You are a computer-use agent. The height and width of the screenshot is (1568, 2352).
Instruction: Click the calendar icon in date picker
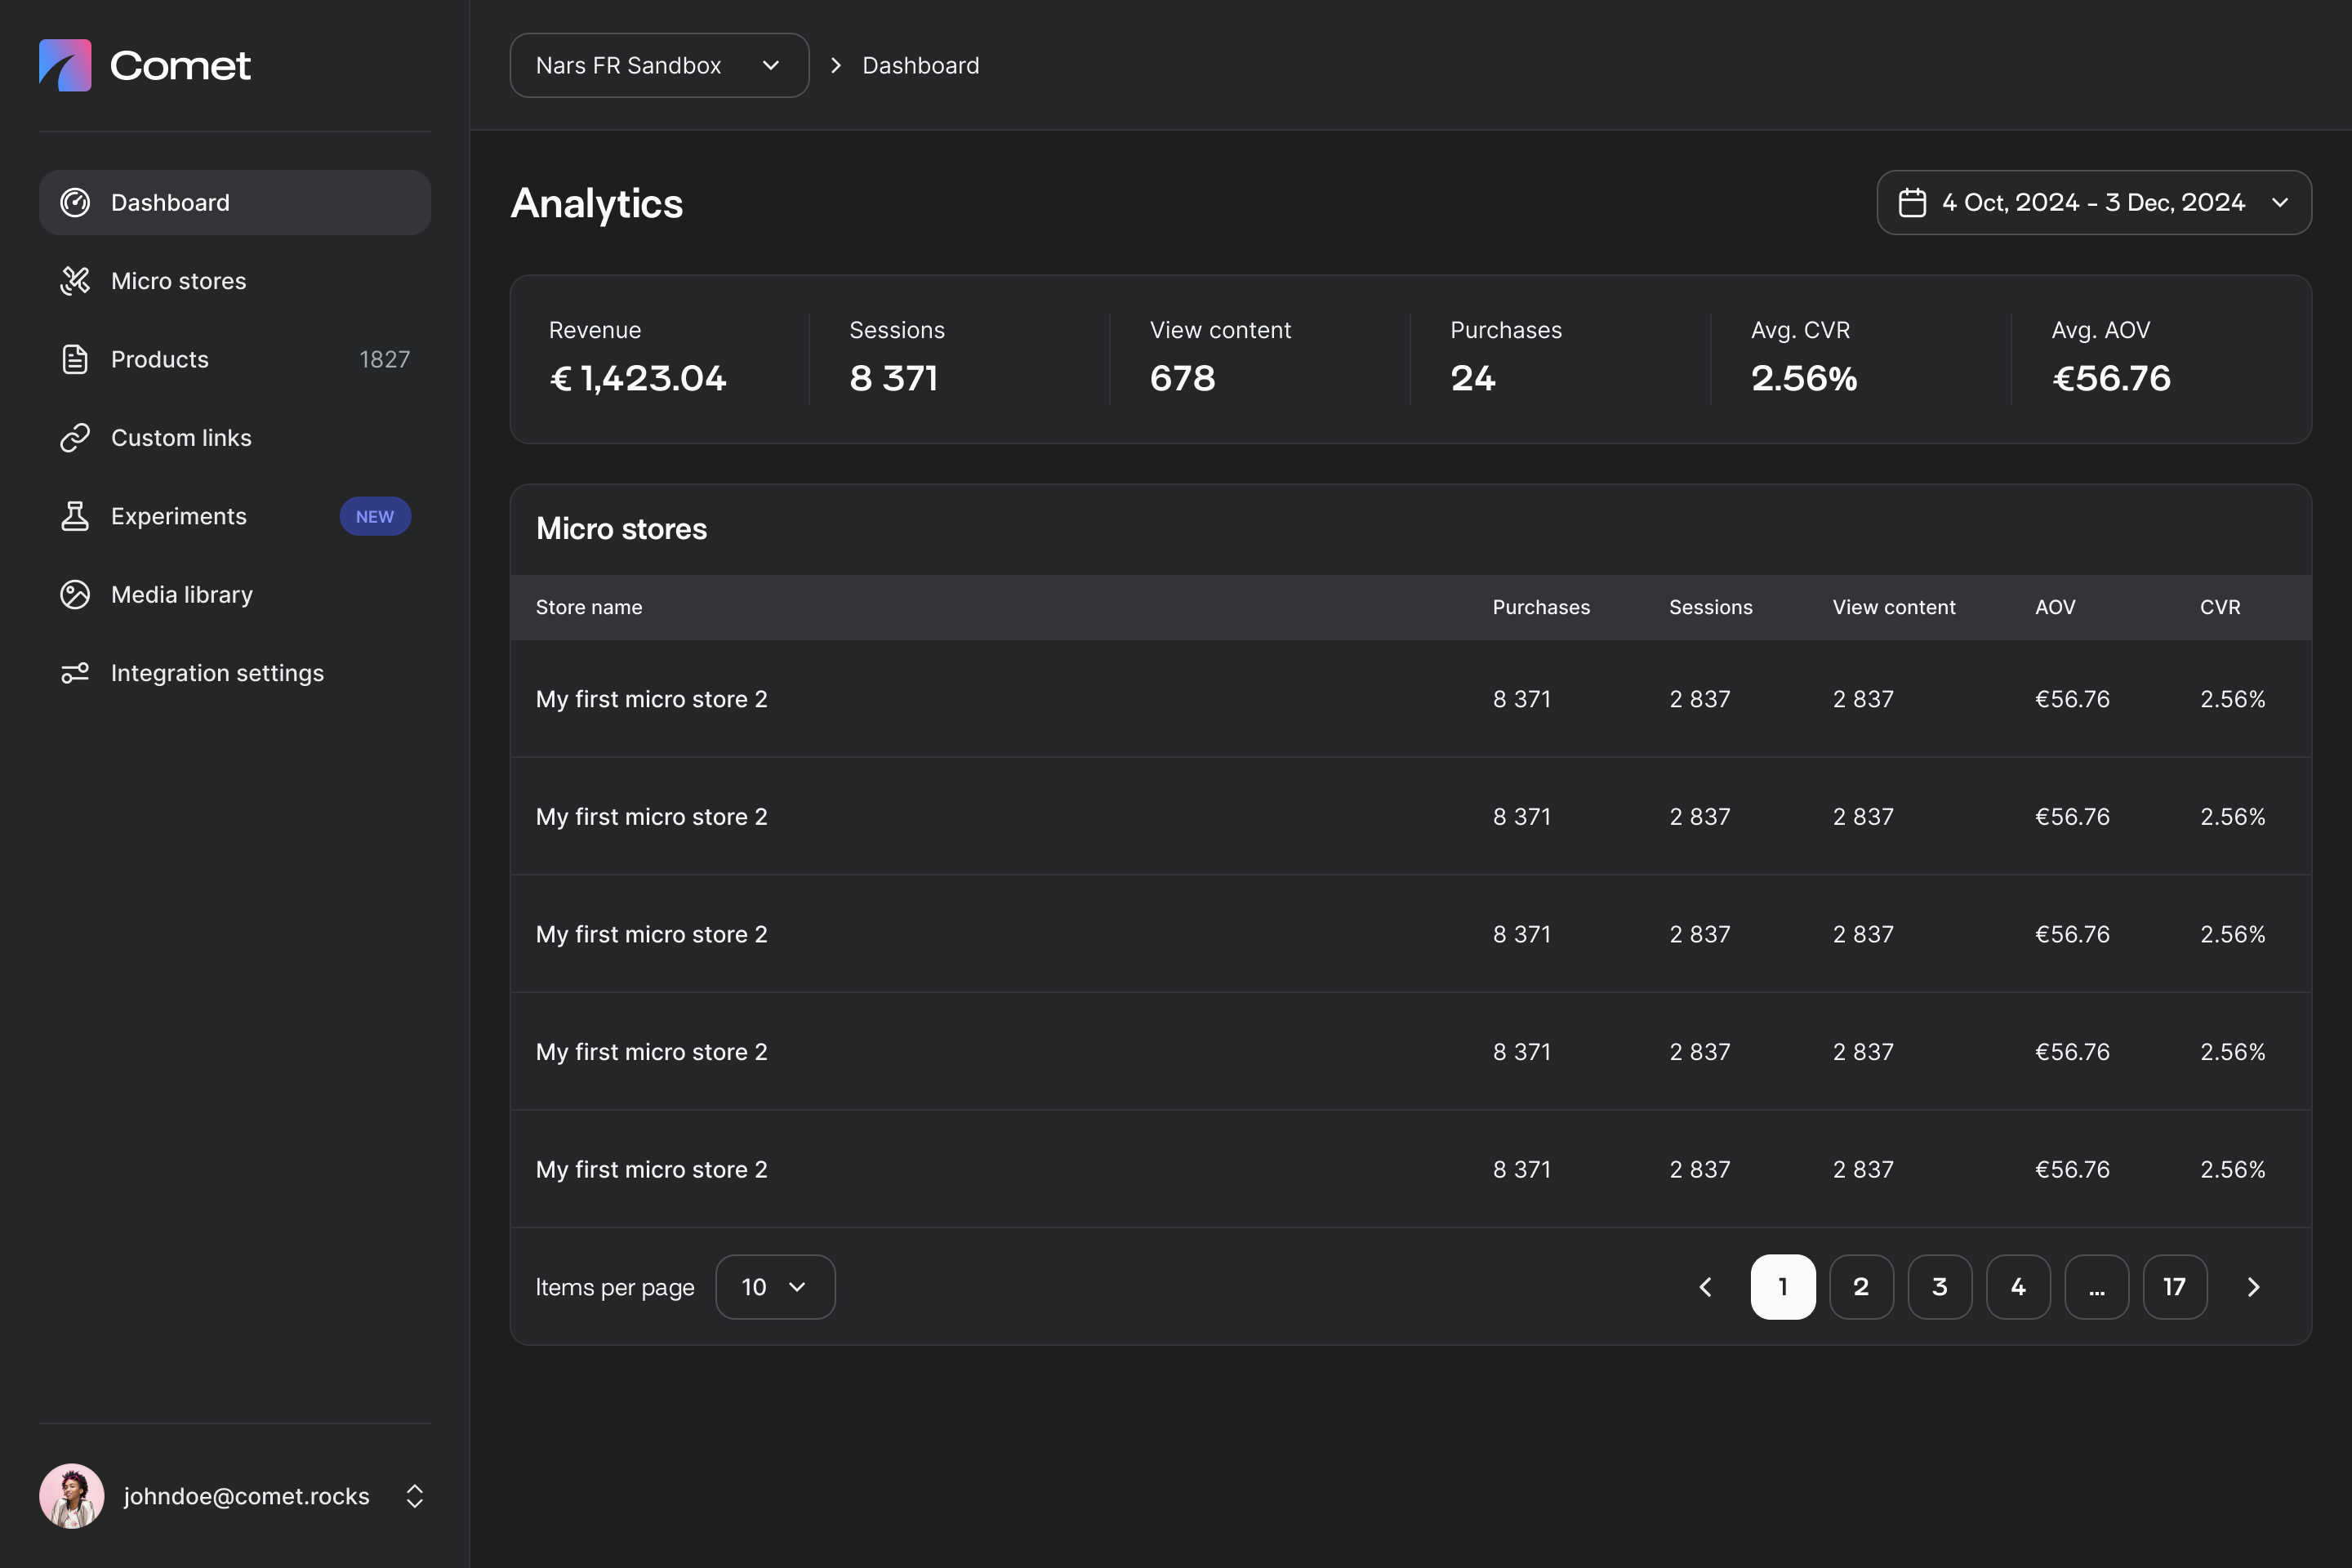coord(1912,203)
